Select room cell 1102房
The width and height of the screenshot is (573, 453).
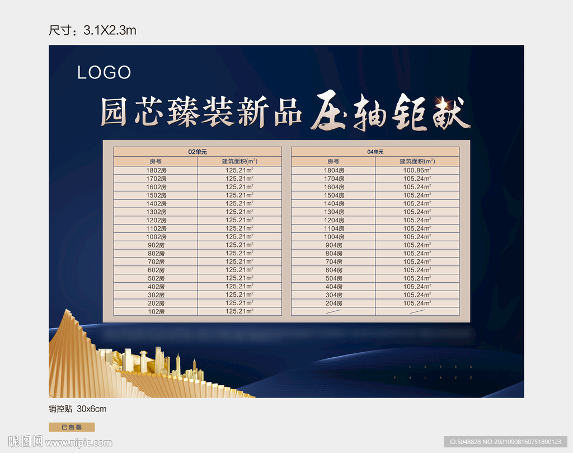pos(156,228)
